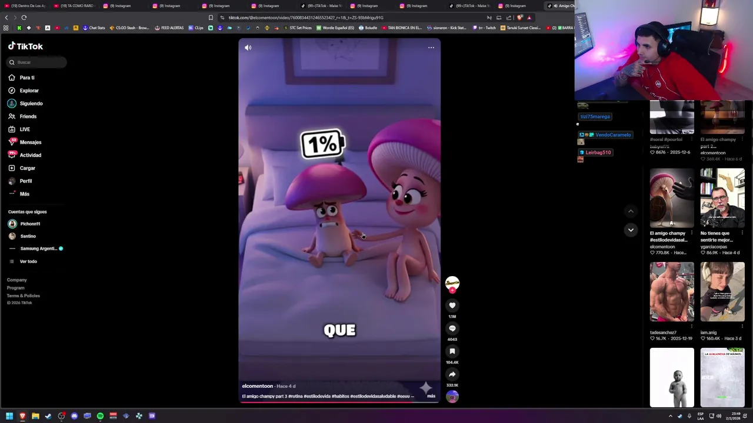
Task: Open the video three-dots options menu
Action: pos(431,48)
